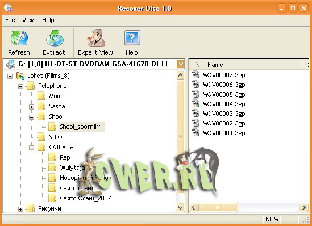This screenshot has width=312, height=226.
Task: Click the Mom folder icon
Action: pyautogui.click(x=41, y=96)
